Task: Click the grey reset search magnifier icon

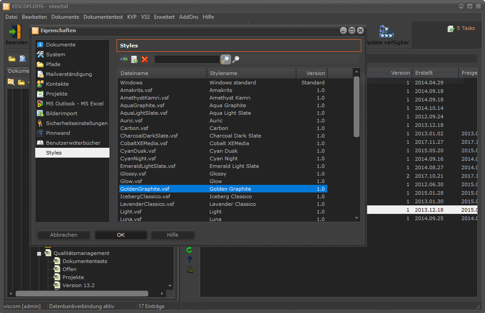Action: [236, 59]
